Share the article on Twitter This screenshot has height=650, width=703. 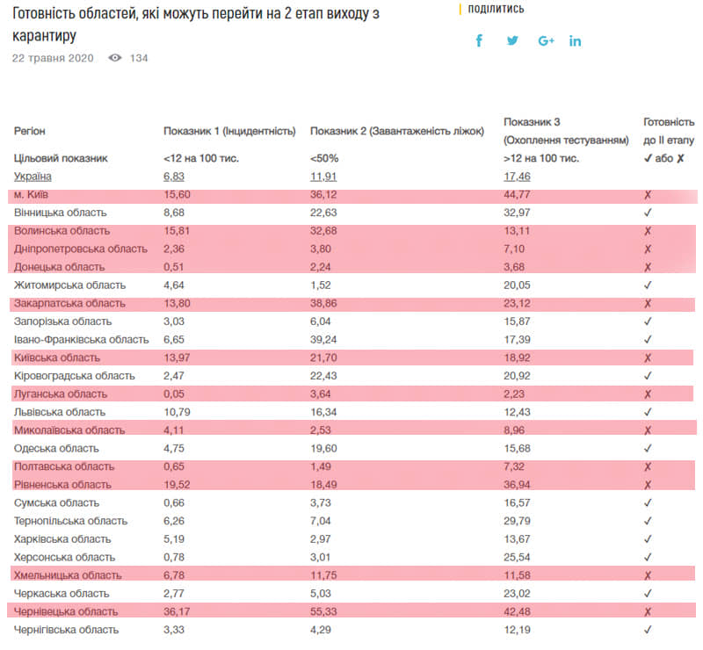pos(512,40)
